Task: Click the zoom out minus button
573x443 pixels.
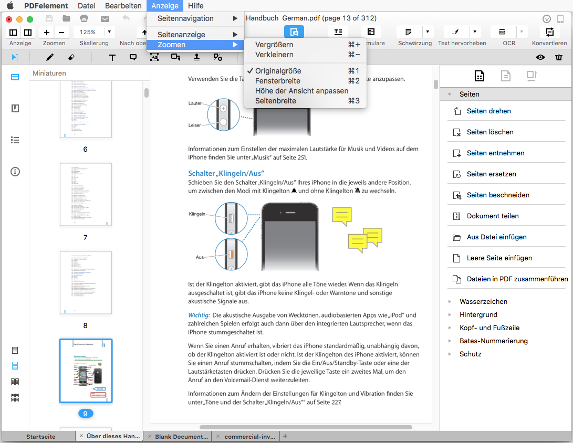Action: 61,32
